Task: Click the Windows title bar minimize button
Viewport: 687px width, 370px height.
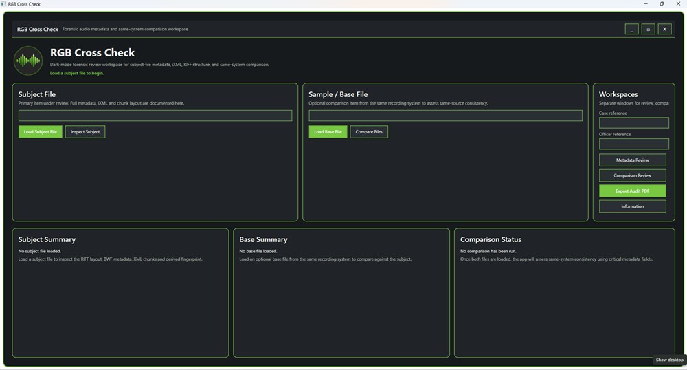Action: 645,4
